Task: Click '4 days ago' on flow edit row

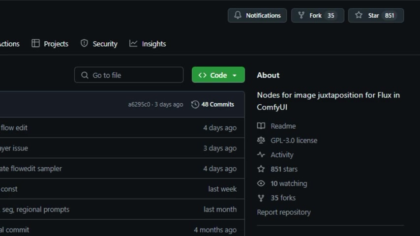Action: coord(220,128)
